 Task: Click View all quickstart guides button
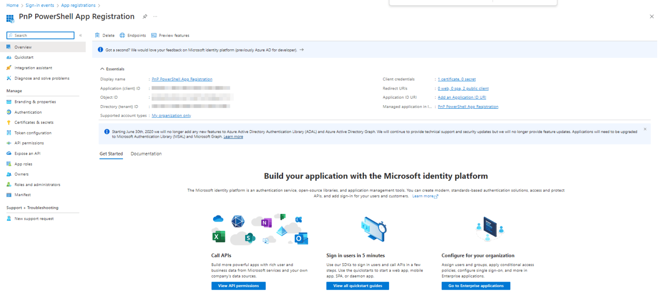click(358, 286)
